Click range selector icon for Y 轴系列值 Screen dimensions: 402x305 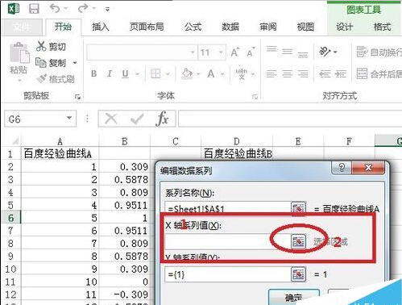[x=298, y=274]
